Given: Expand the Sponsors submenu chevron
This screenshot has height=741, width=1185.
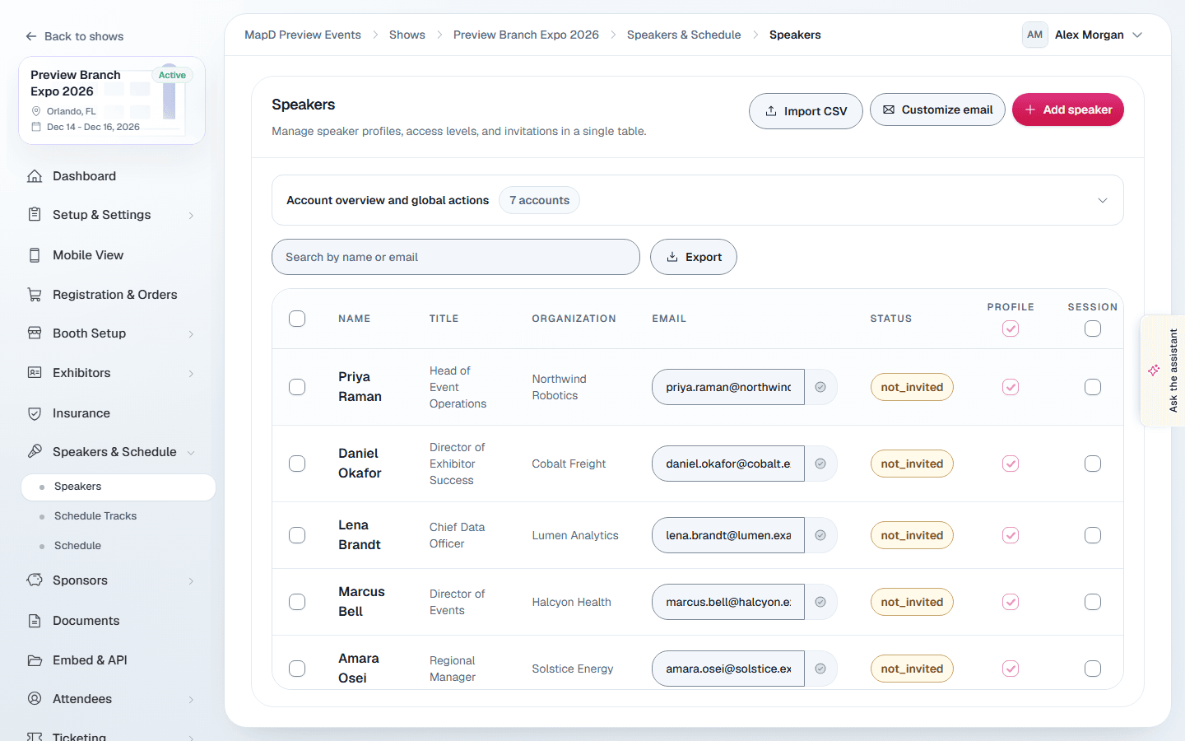Looking at the screenshot, I should 191,581.
